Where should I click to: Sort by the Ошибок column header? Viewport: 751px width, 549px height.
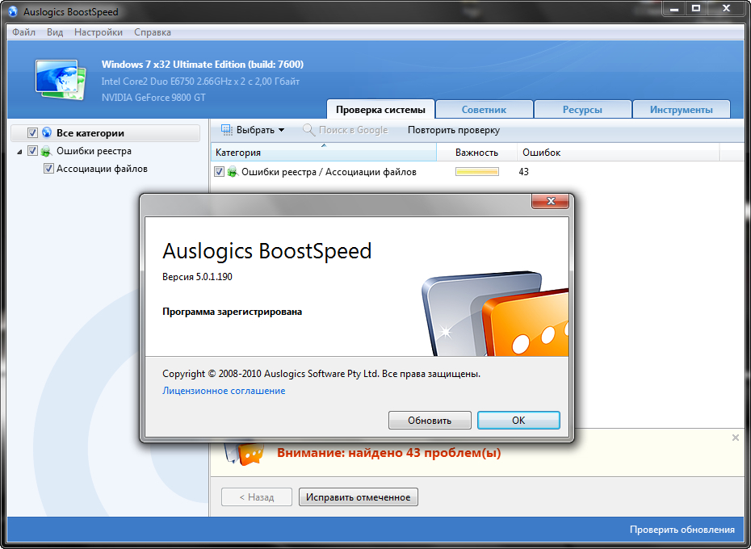pyautogui.click(x=618, y=153)
